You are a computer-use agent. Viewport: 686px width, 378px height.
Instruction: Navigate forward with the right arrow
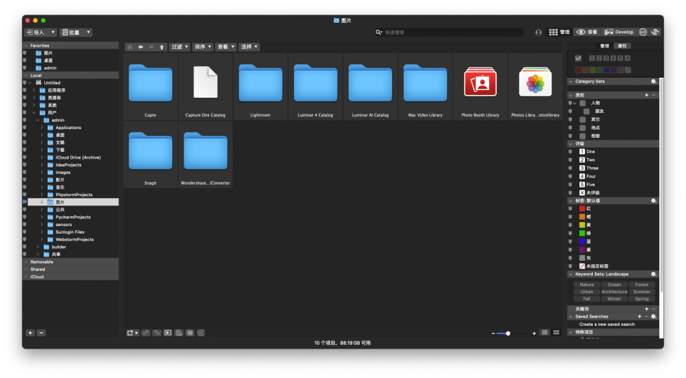point(151,47)
